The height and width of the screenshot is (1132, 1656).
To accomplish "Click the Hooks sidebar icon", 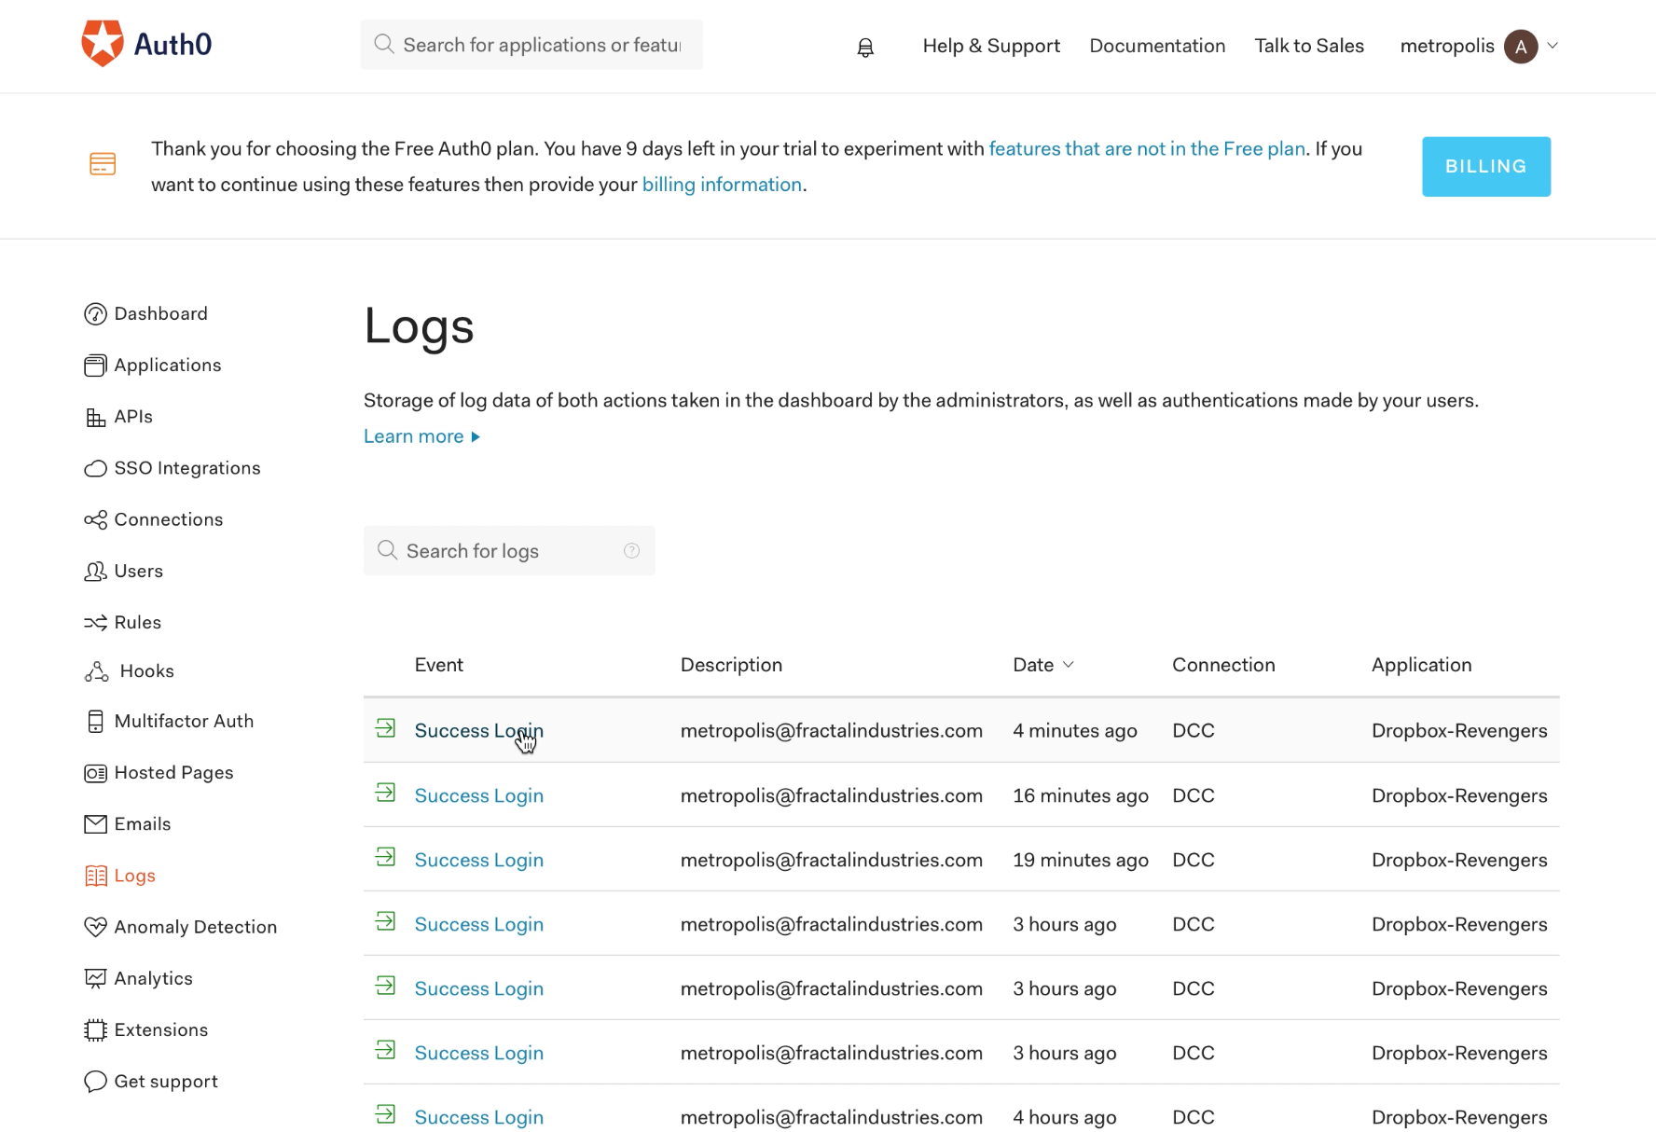I will pos(97,671).
